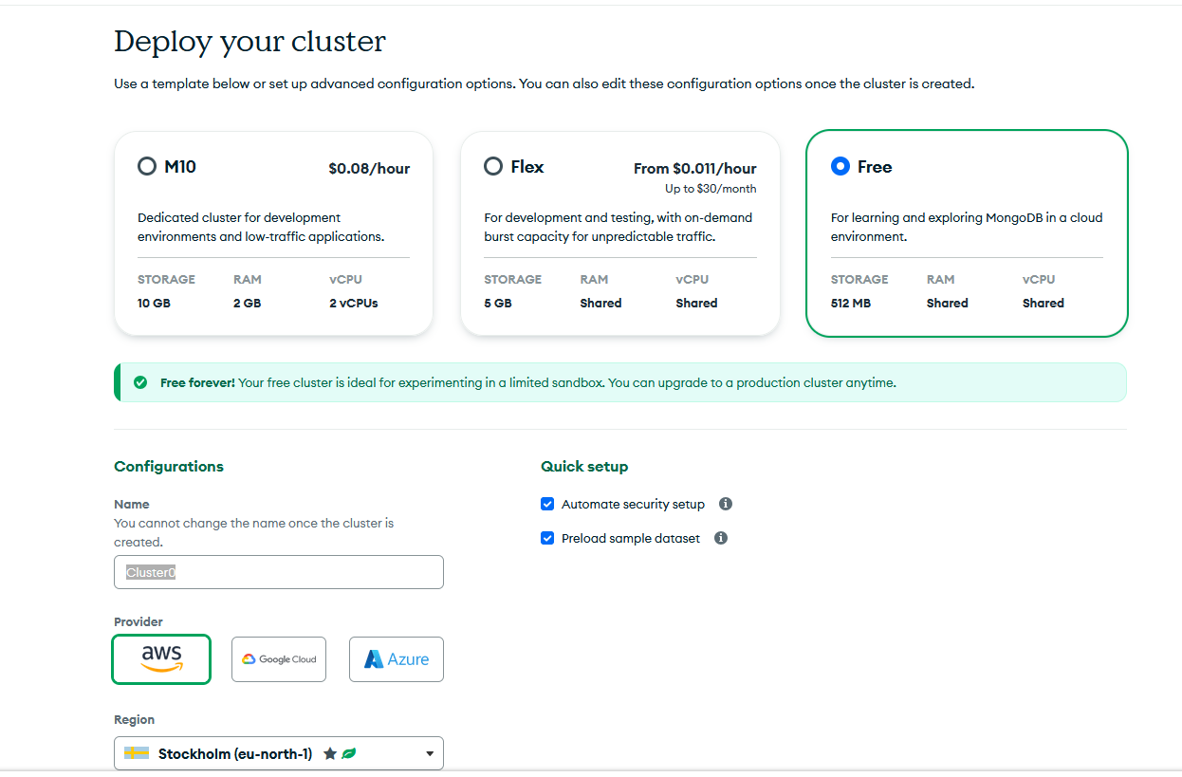Select the Free cluster radio button
The height and width of the screenshot is (777, 1182).
pos(840,167)
